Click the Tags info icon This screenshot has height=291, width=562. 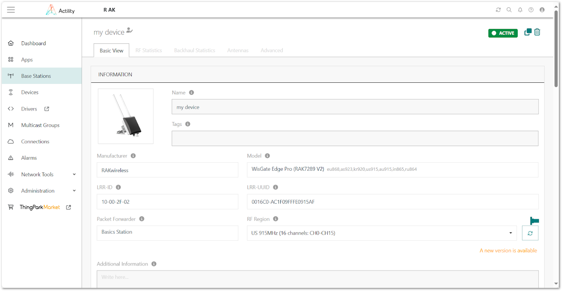188,124
